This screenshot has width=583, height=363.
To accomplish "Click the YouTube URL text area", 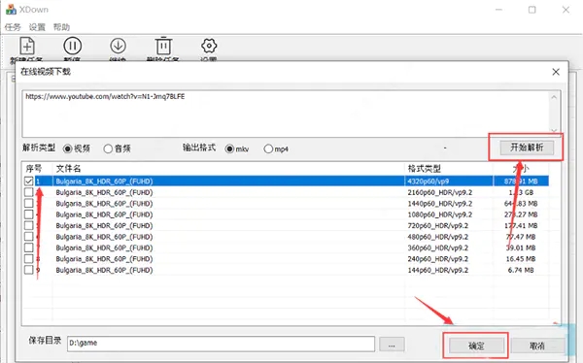I will coord(286,114).
